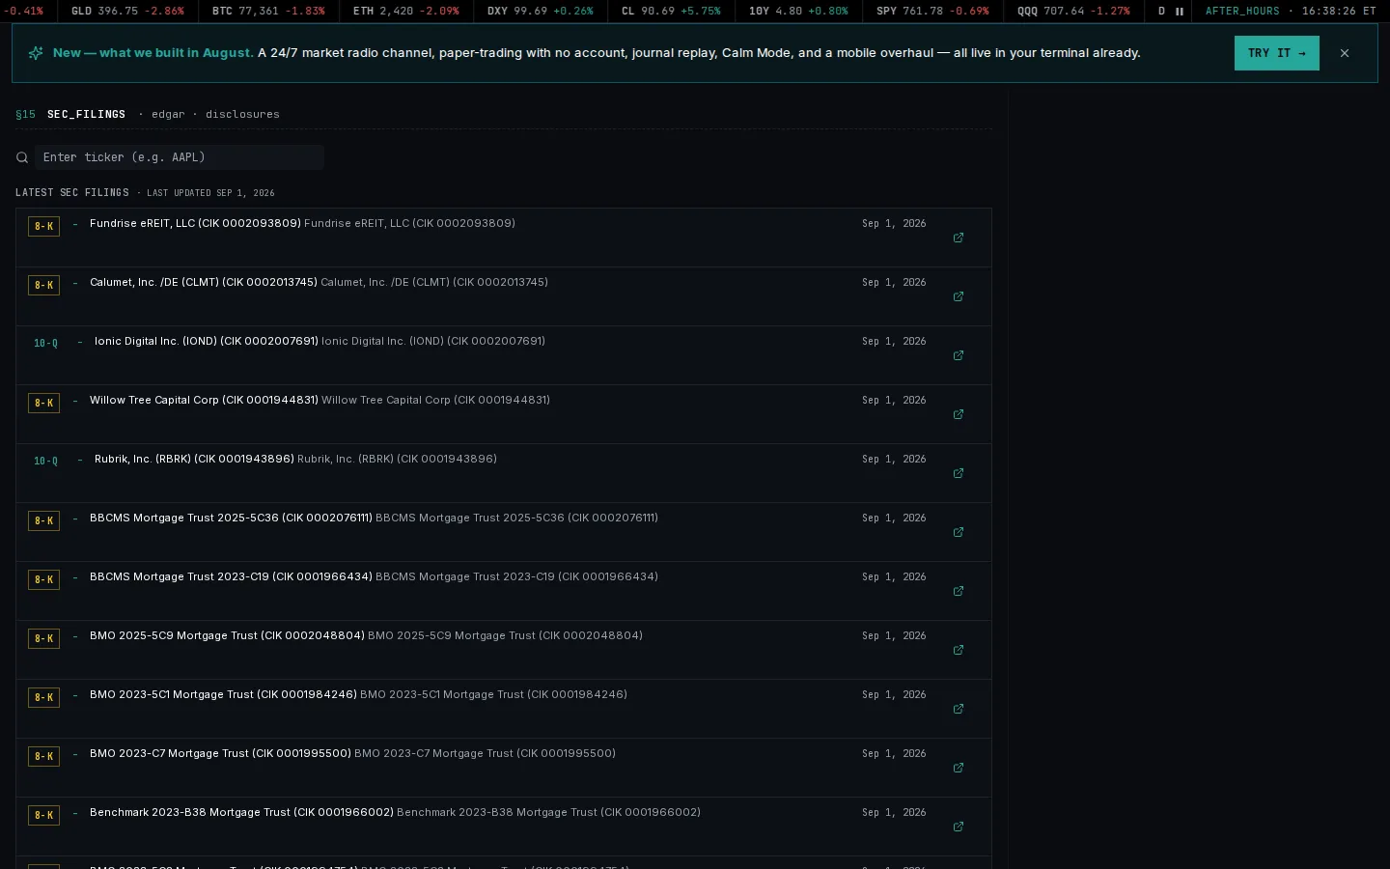Select ETH 2,420 in ticker tape

coord(405,12)
